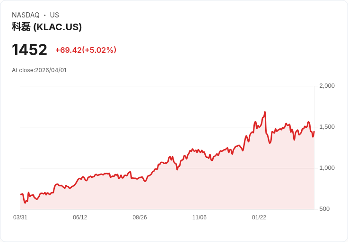348x242 pixels.
Task: Select the 03/31 date on x-axis
Action: pyautogui.click(x=20, y=217)
